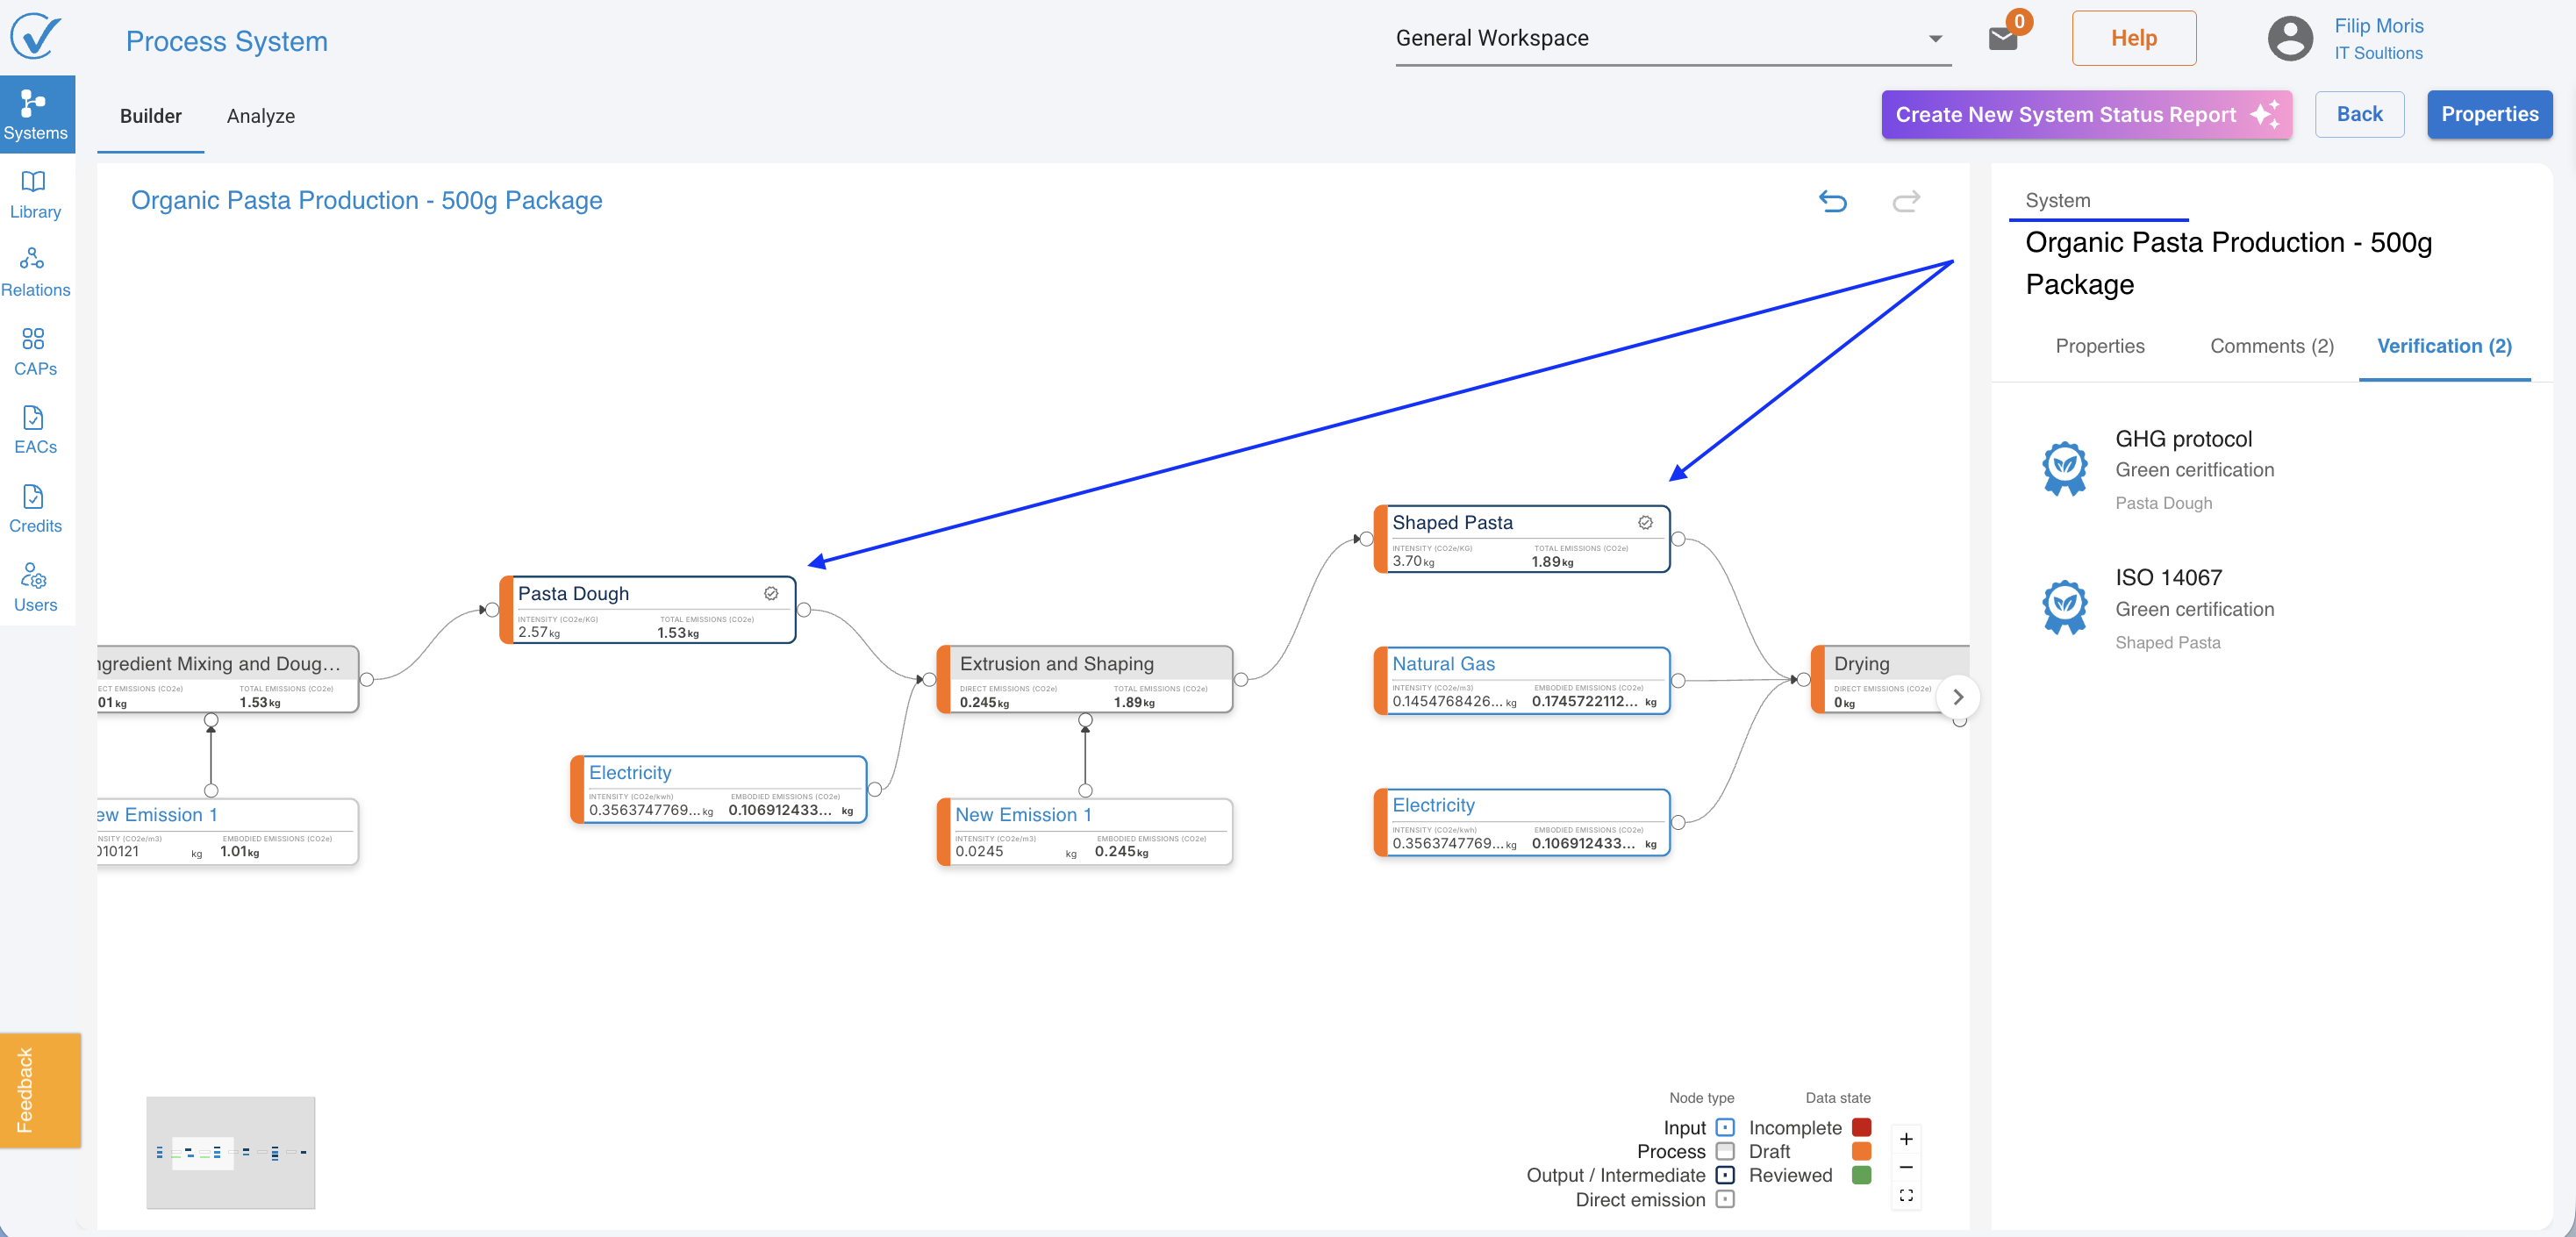Click the Draft orange color swatch
The height and width of the screenshot is (1237, 2576).
(1861, 1151)
